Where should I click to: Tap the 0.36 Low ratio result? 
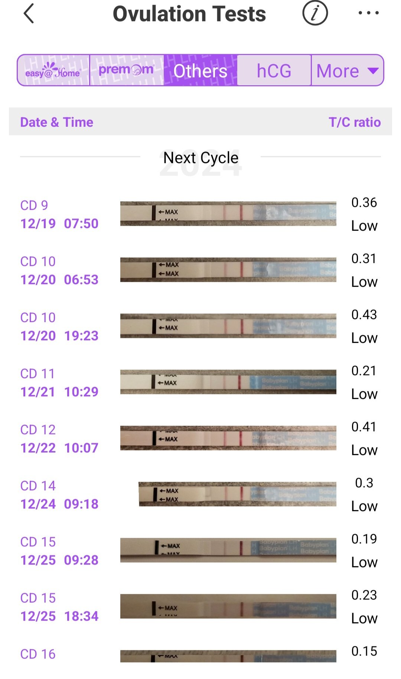(364, 214)
